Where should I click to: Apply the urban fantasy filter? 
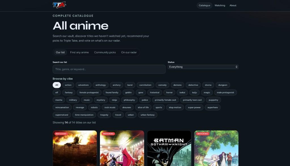147,115
